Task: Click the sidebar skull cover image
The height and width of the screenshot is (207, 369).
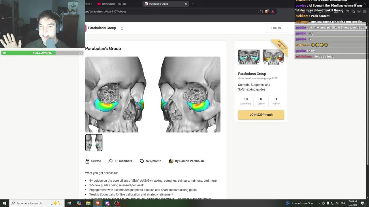Action: point(261,57)
